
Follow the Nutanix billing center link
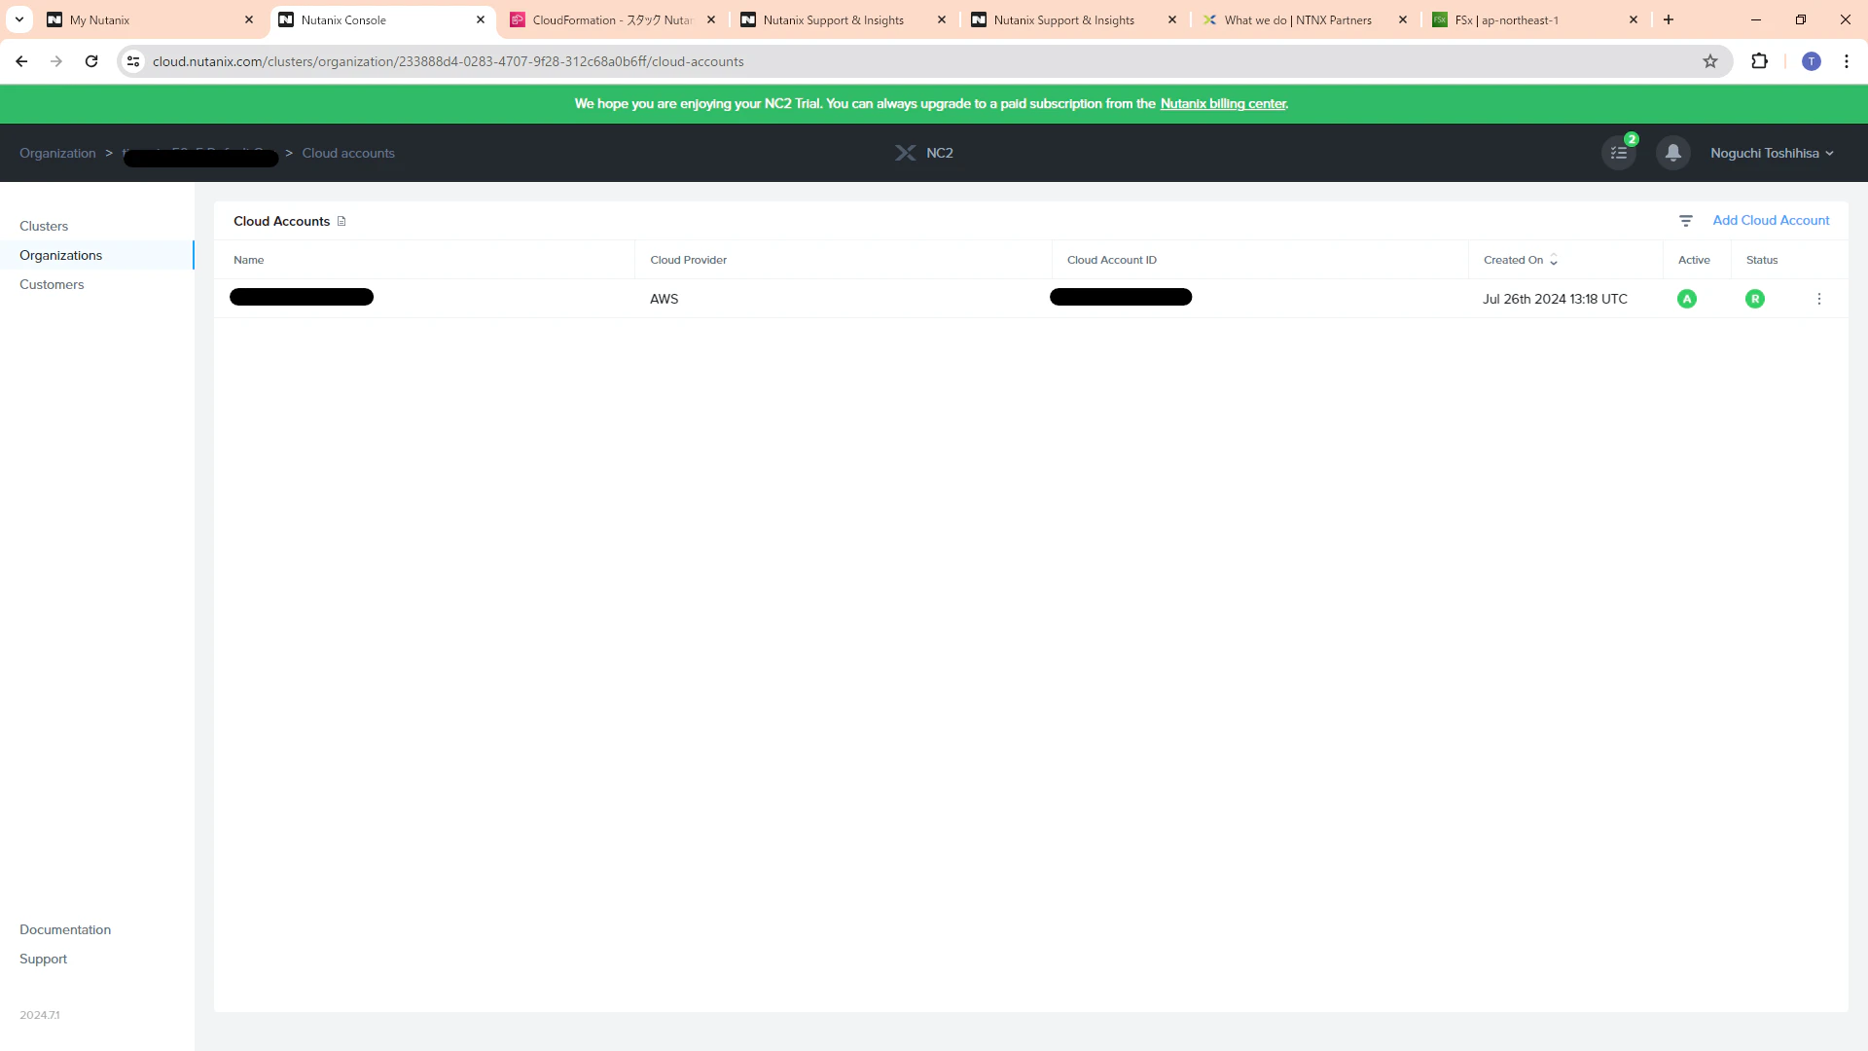[1223, 104]
